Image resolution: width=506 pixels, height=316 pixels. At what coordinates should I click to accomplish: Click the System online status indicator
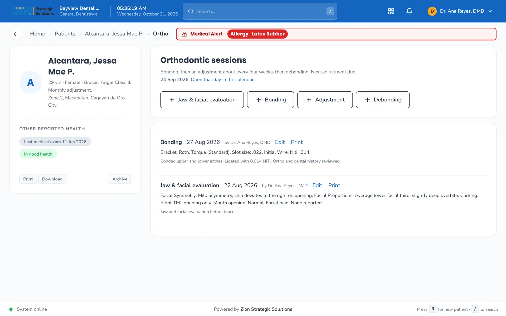(28, 309)
